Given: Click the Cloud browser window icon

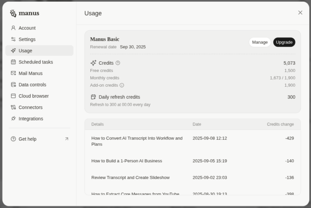Looking at the screenshot, I should (x=13, y=96).
